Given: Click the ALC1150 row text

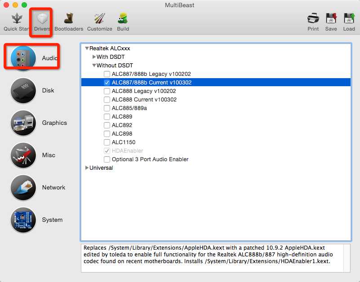Looking at the screenshot, I should tap(124, 142).
